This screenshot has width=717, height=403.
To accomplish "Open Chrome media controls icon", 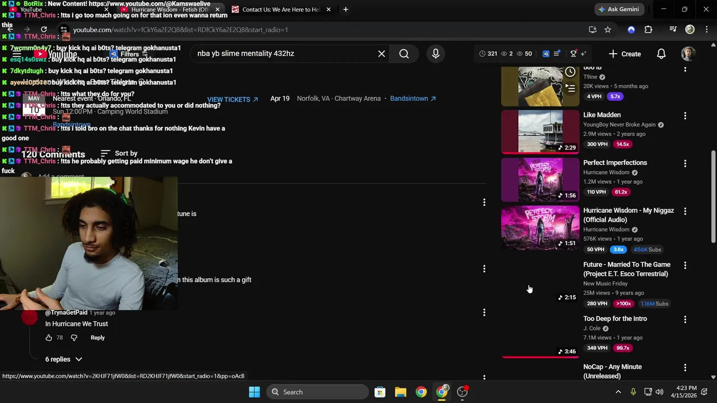I will [673, 30].
